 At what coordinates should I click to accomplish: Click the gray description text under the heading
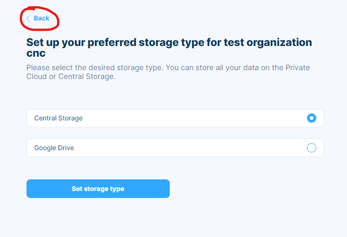168,72
